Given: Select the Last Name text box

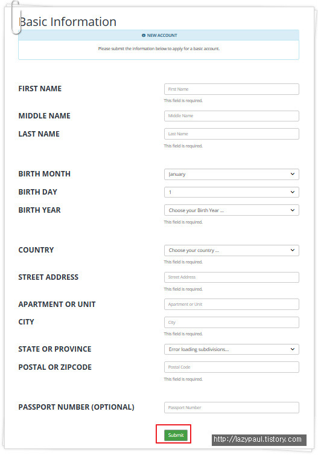Looking at the screenshot, I should pyautogui.click(x=231, y=134).
